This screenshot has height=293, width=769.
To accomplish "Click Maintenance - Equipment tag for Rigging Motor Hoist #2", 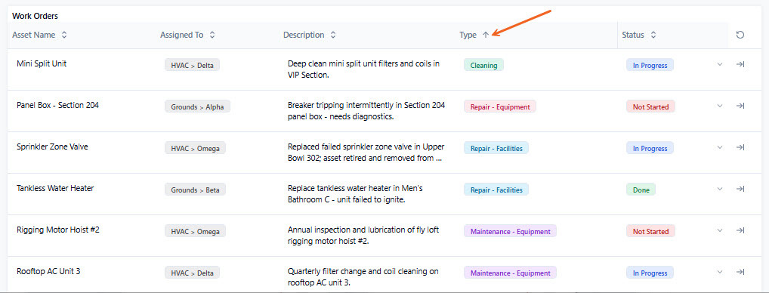I will (x=510, y=232).
